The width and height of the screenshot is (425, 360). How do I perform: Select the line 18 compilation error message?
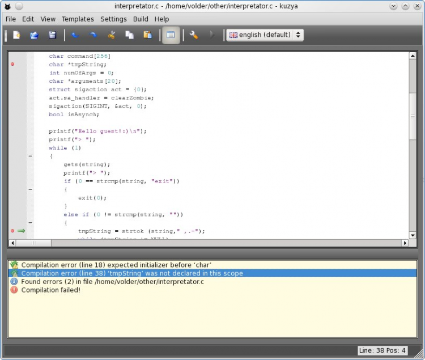pos(116,265)
